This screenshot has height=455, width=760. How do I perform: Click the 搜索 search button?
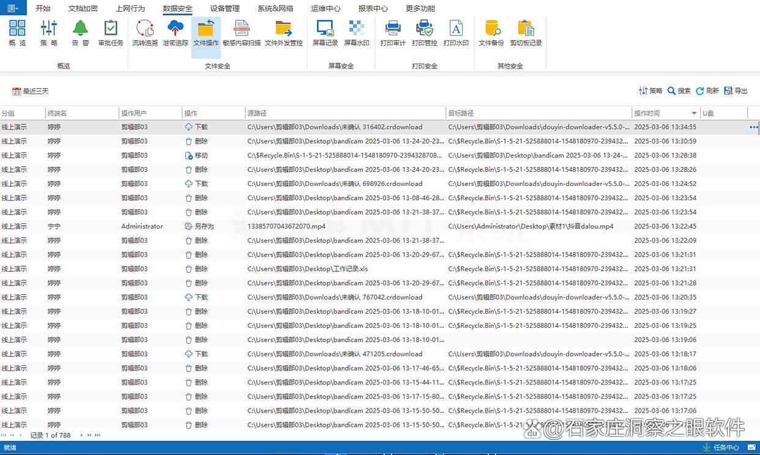click(679, 91)
